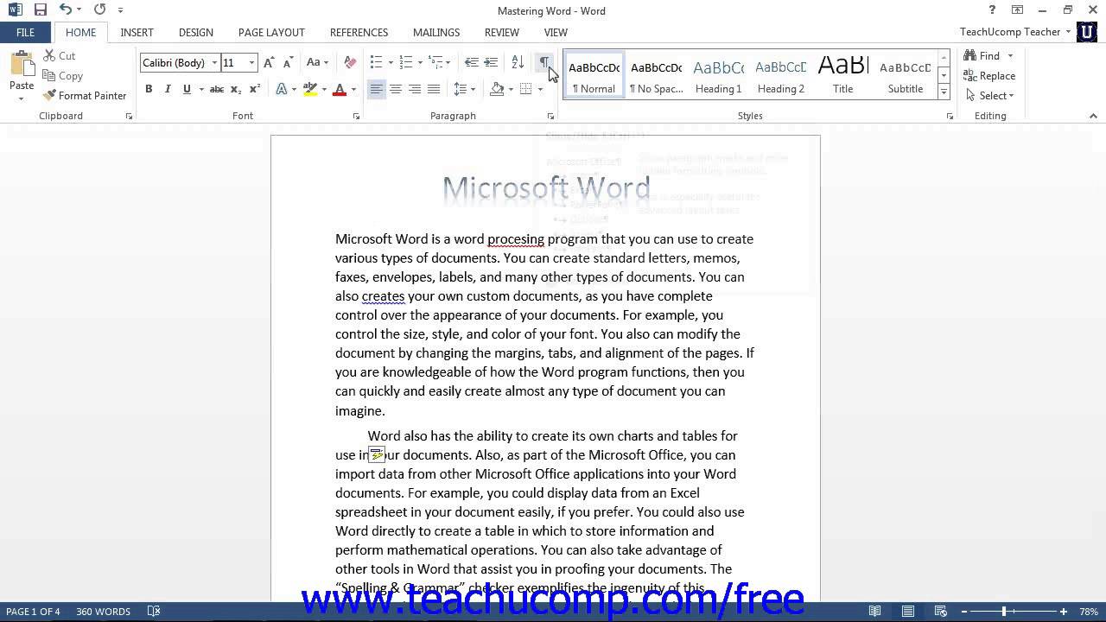The height and width of the screenshot is (622, 1106).
Task: Open the font size dropdown
Action: coord(251,62)
